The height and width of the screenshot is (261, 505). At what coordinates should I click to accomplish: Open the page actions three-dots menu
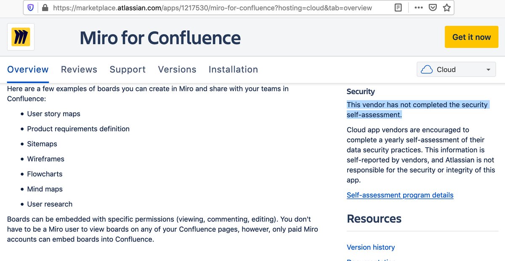point(419,8)
